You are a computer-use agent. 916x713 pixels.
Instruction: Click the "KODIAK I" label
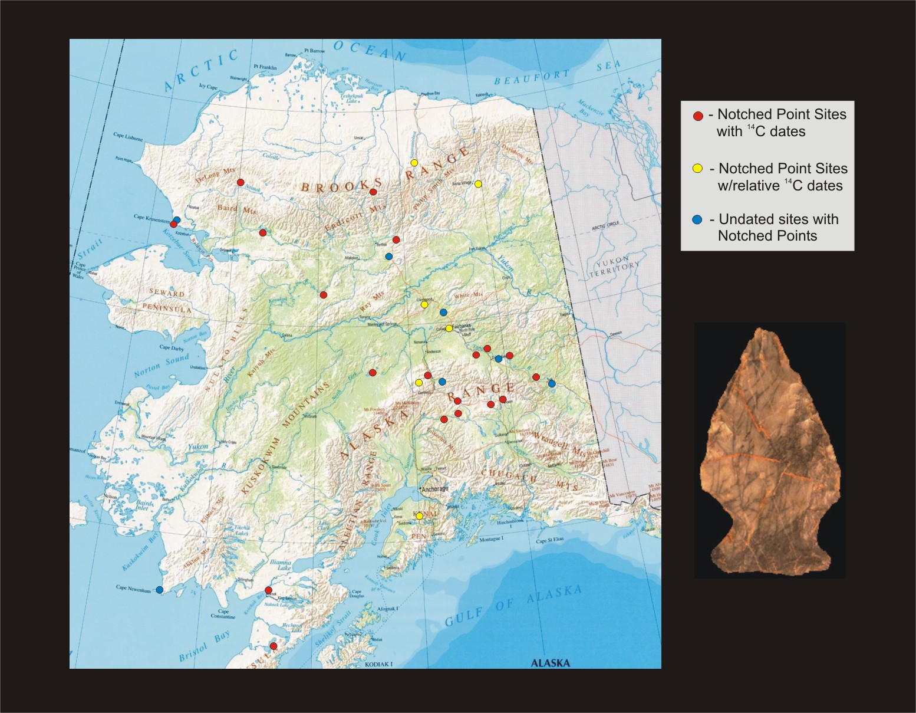pos(378,664)
